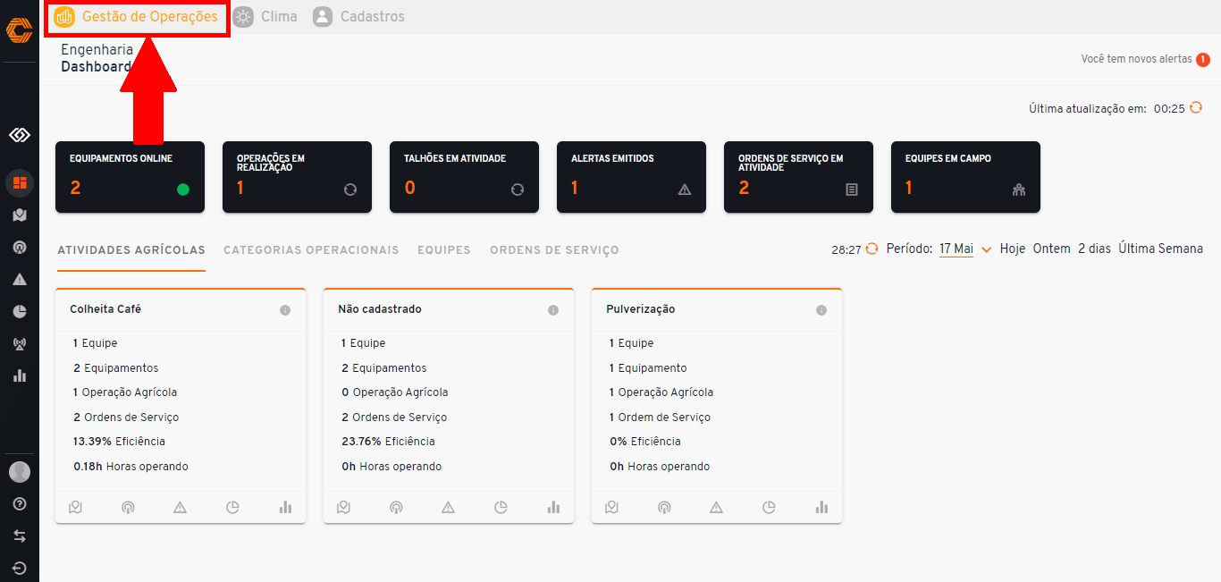
Task: Click Colheita Café card title
Action: (105, 309)
